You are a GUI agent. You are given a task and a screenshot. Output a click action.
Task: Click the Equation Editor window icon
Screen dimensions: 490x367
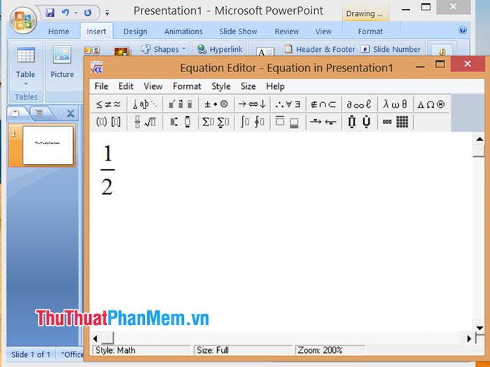tap(97, 67)
